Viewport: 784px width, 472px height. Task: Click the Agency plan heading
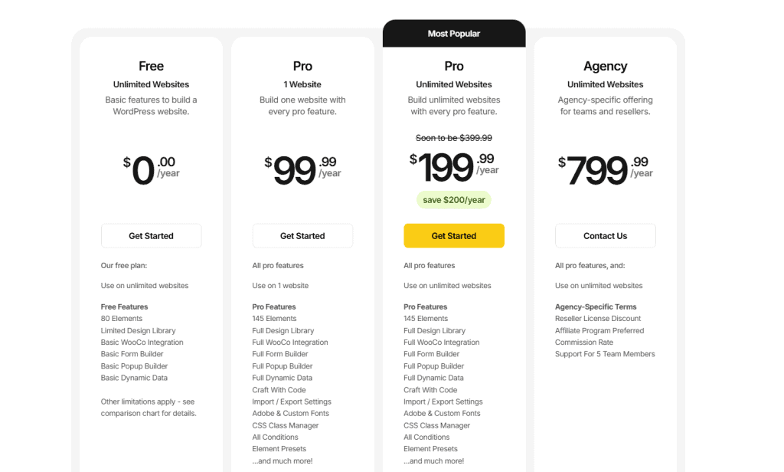[605, 66]
